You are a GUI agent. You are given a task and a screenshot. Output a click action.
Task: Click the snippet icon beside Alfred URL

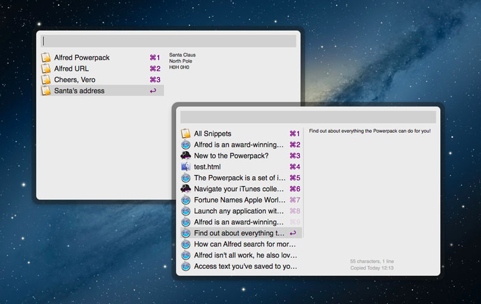click(x=46, y=68)
